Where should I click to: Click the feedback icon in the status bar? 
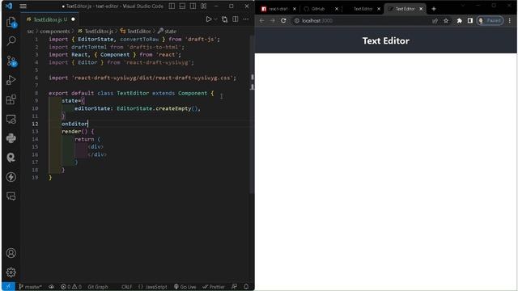(234, 287)
